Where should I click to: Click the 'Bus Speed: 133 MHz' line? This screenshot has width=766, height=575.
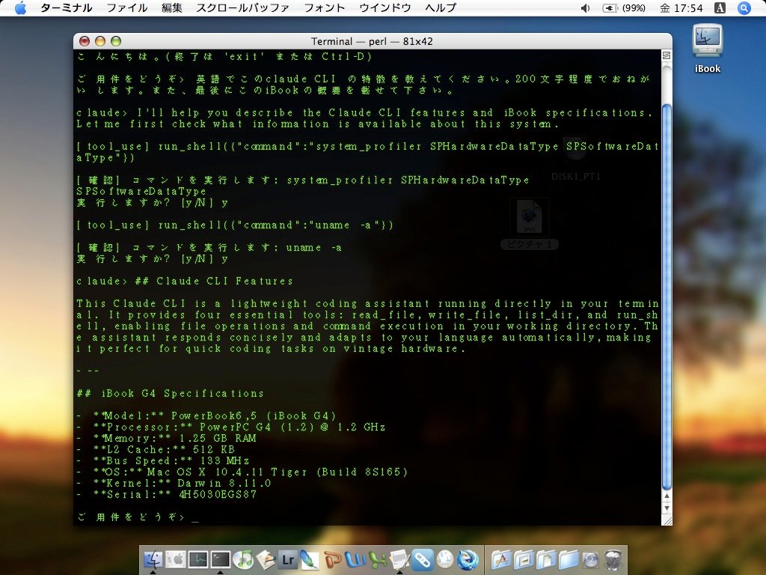click(163, 461)
